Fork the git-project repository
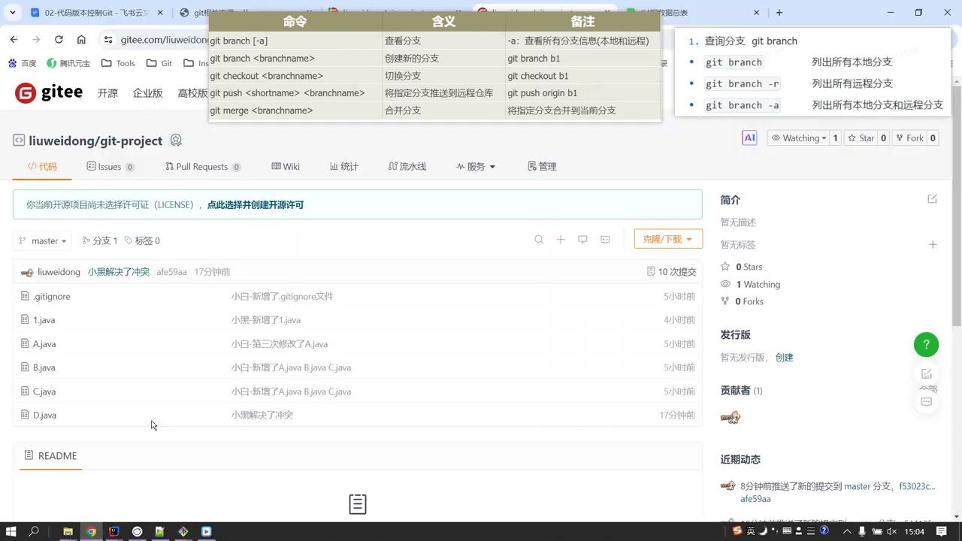This screenshot has width=962, height=541. 908,138
